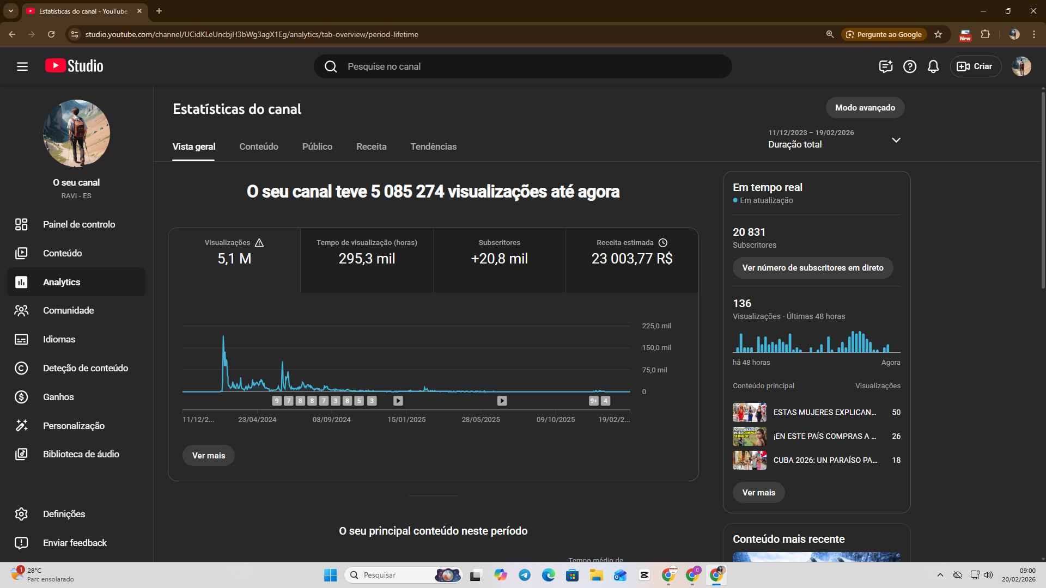1046x588 pixels.
Task: Click the Modo avançado button
Action: (x=865, y=108)
